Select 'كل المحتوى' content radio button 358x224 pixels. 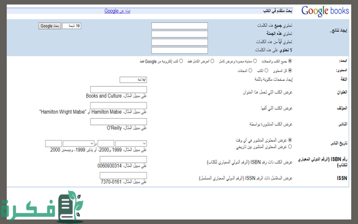pyautogui.click(x=290, y=71)
